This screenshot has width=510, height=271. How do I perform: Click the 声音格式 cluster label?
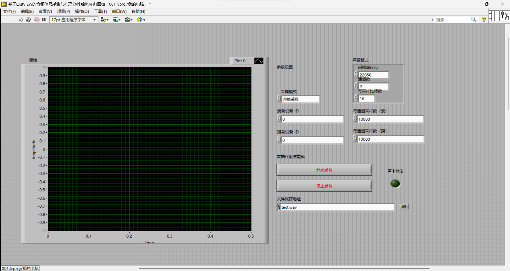coord(361,60)
